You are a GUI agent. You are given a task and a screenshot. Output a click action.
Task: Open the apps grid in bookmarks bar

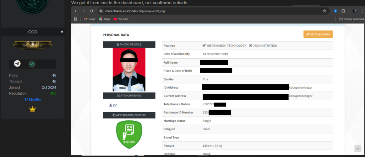(x=76, y=19)
